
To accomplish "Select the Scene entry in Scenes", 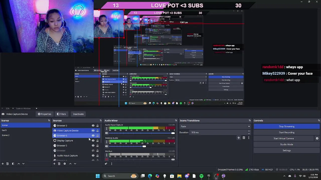I will (25, 125).
